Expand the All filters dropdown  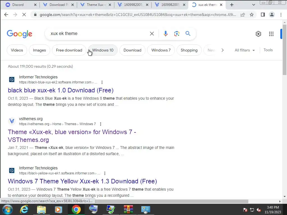click(245, 50)
